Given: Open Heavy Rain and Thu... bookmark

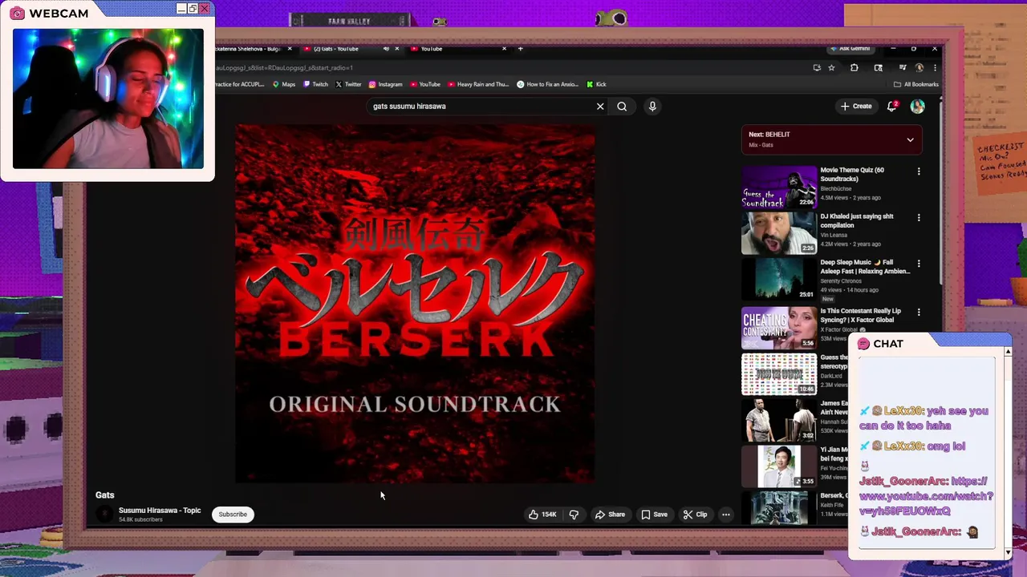Looking at the screenshot, I should [x=478, y=84].
